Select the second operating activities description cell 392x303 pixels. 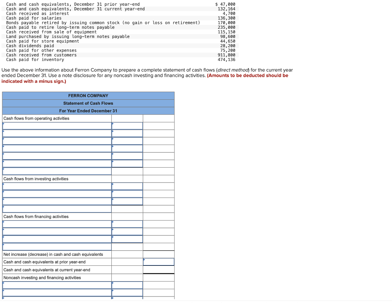point(57,133)
